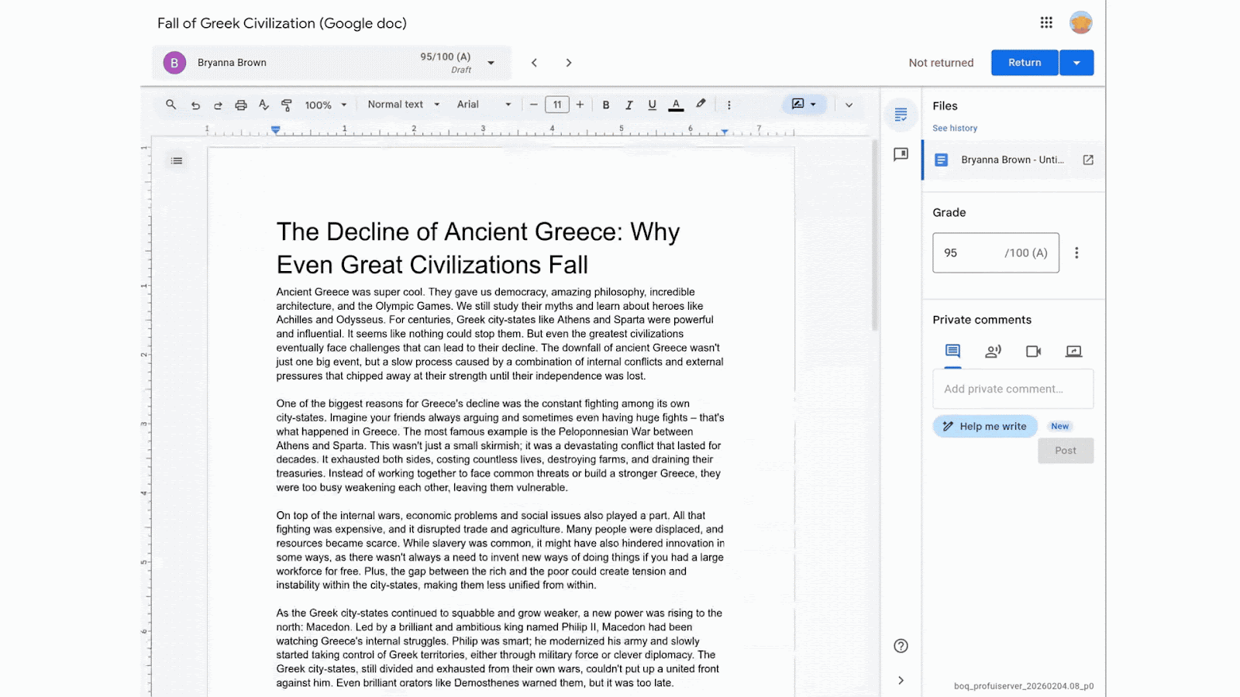Open the dropdown arrow beside Return
Viewport: 1240px width, 697px height.
coord(1076,63)
